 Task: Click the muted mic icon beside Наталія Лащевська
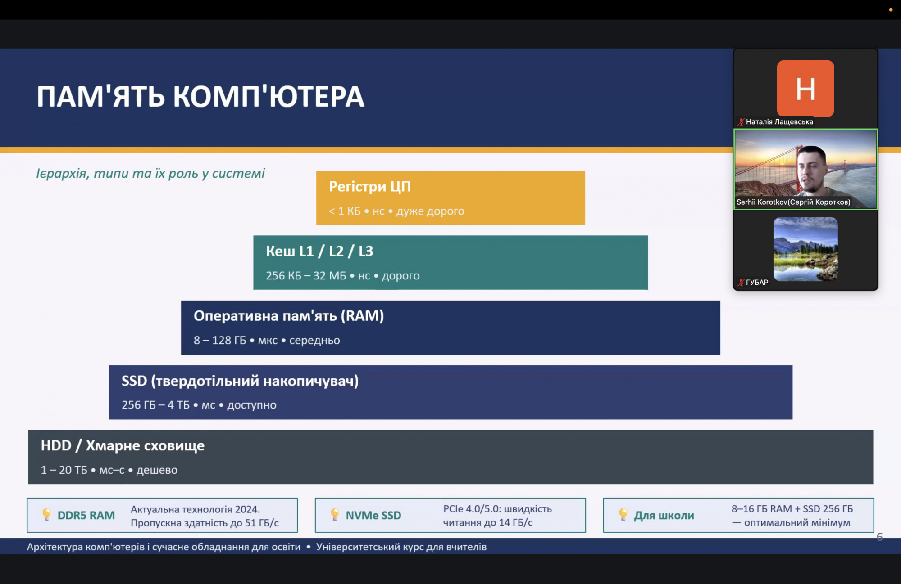[741, 122]
